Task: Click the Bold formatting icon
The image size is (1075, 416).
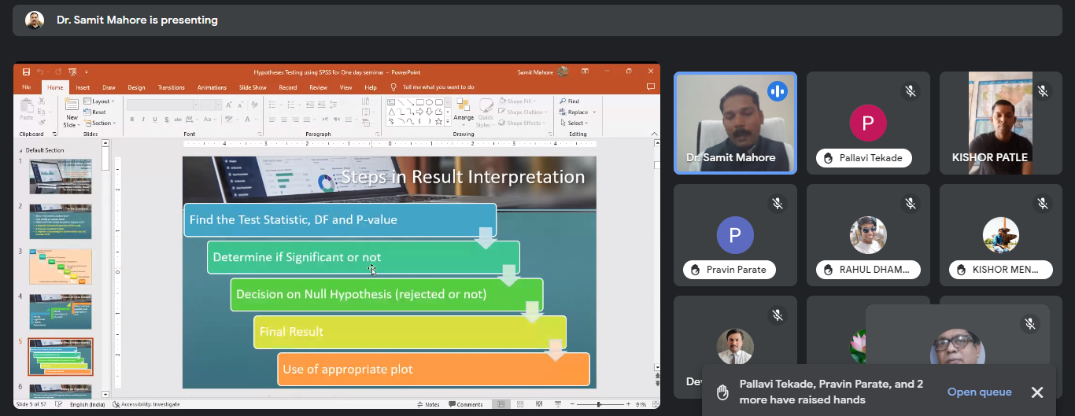Action: point(131,120)
